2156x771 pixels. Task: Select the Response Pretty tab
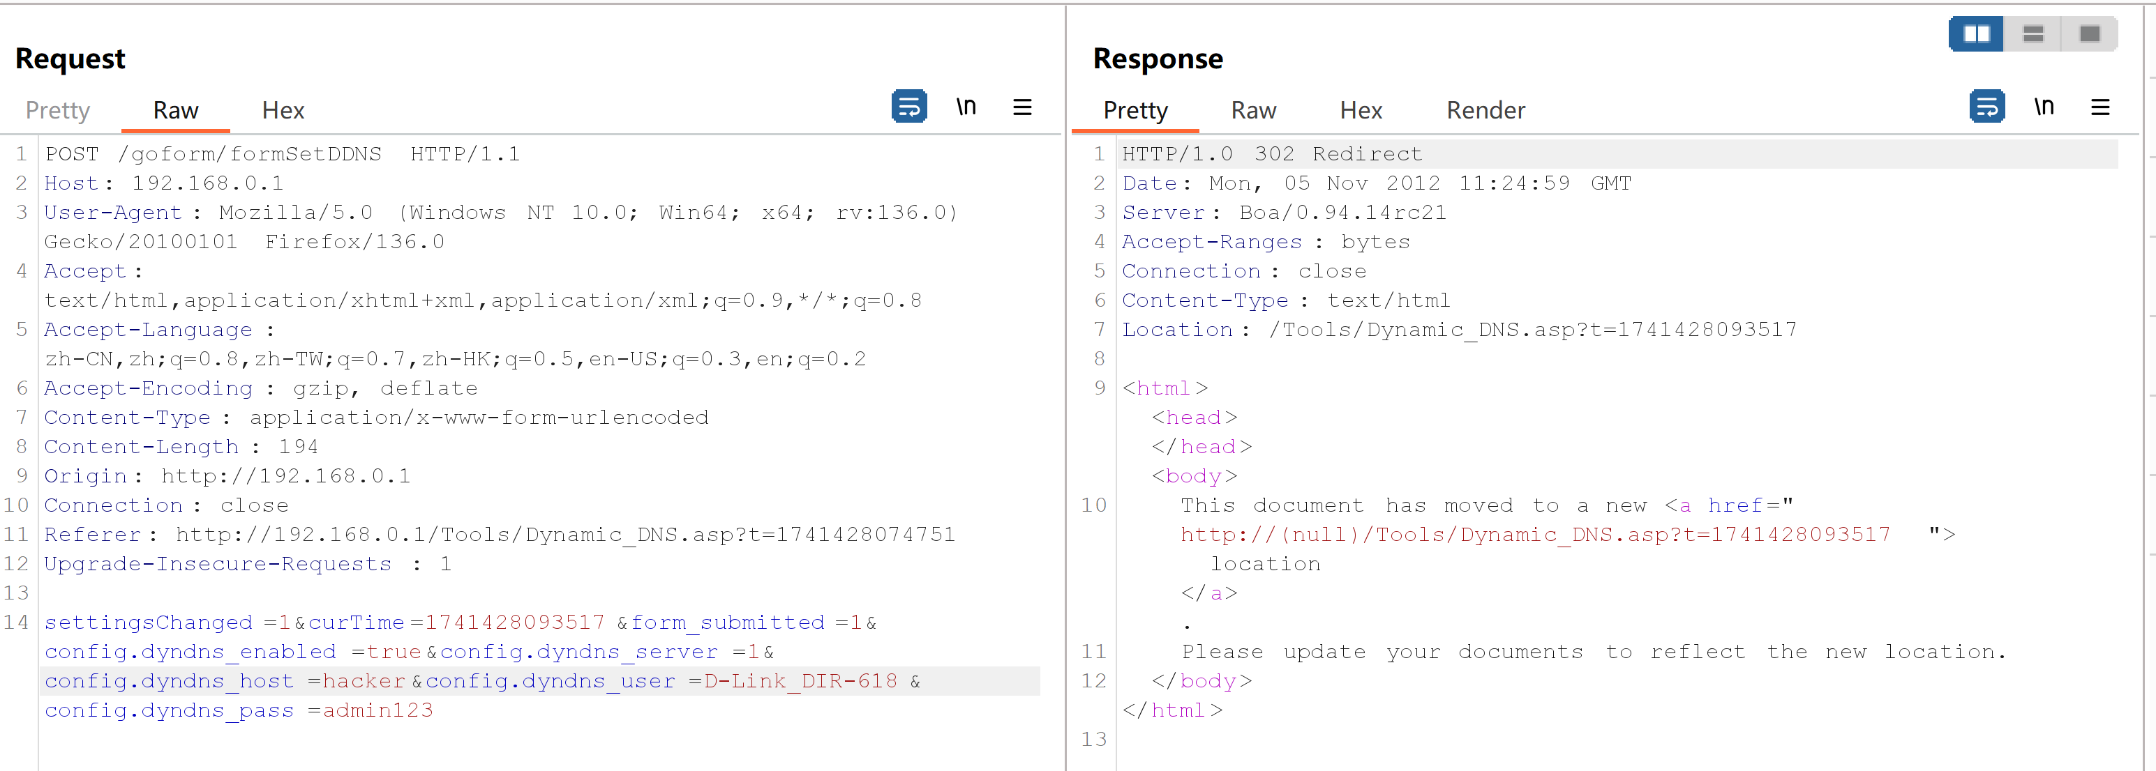click(x=1135, y=110)
